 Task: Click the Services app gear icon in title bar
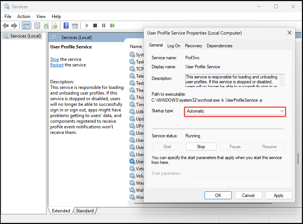tap(7, 6)
